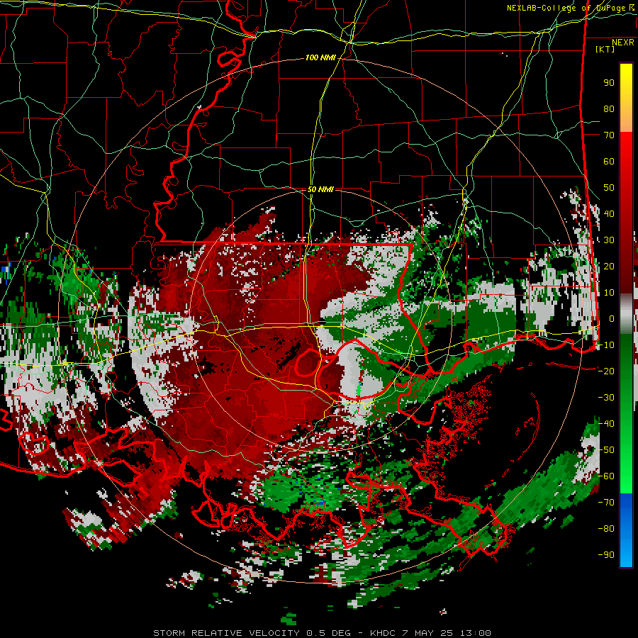Select the -10 value on velocity scale
This screenshot has height=638, width=638.
(x=606, y=345)
